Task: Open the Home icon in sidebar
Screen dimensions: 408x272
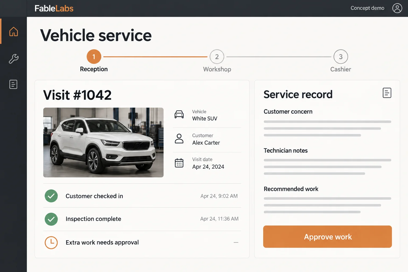Action: (x=14, y=32)
